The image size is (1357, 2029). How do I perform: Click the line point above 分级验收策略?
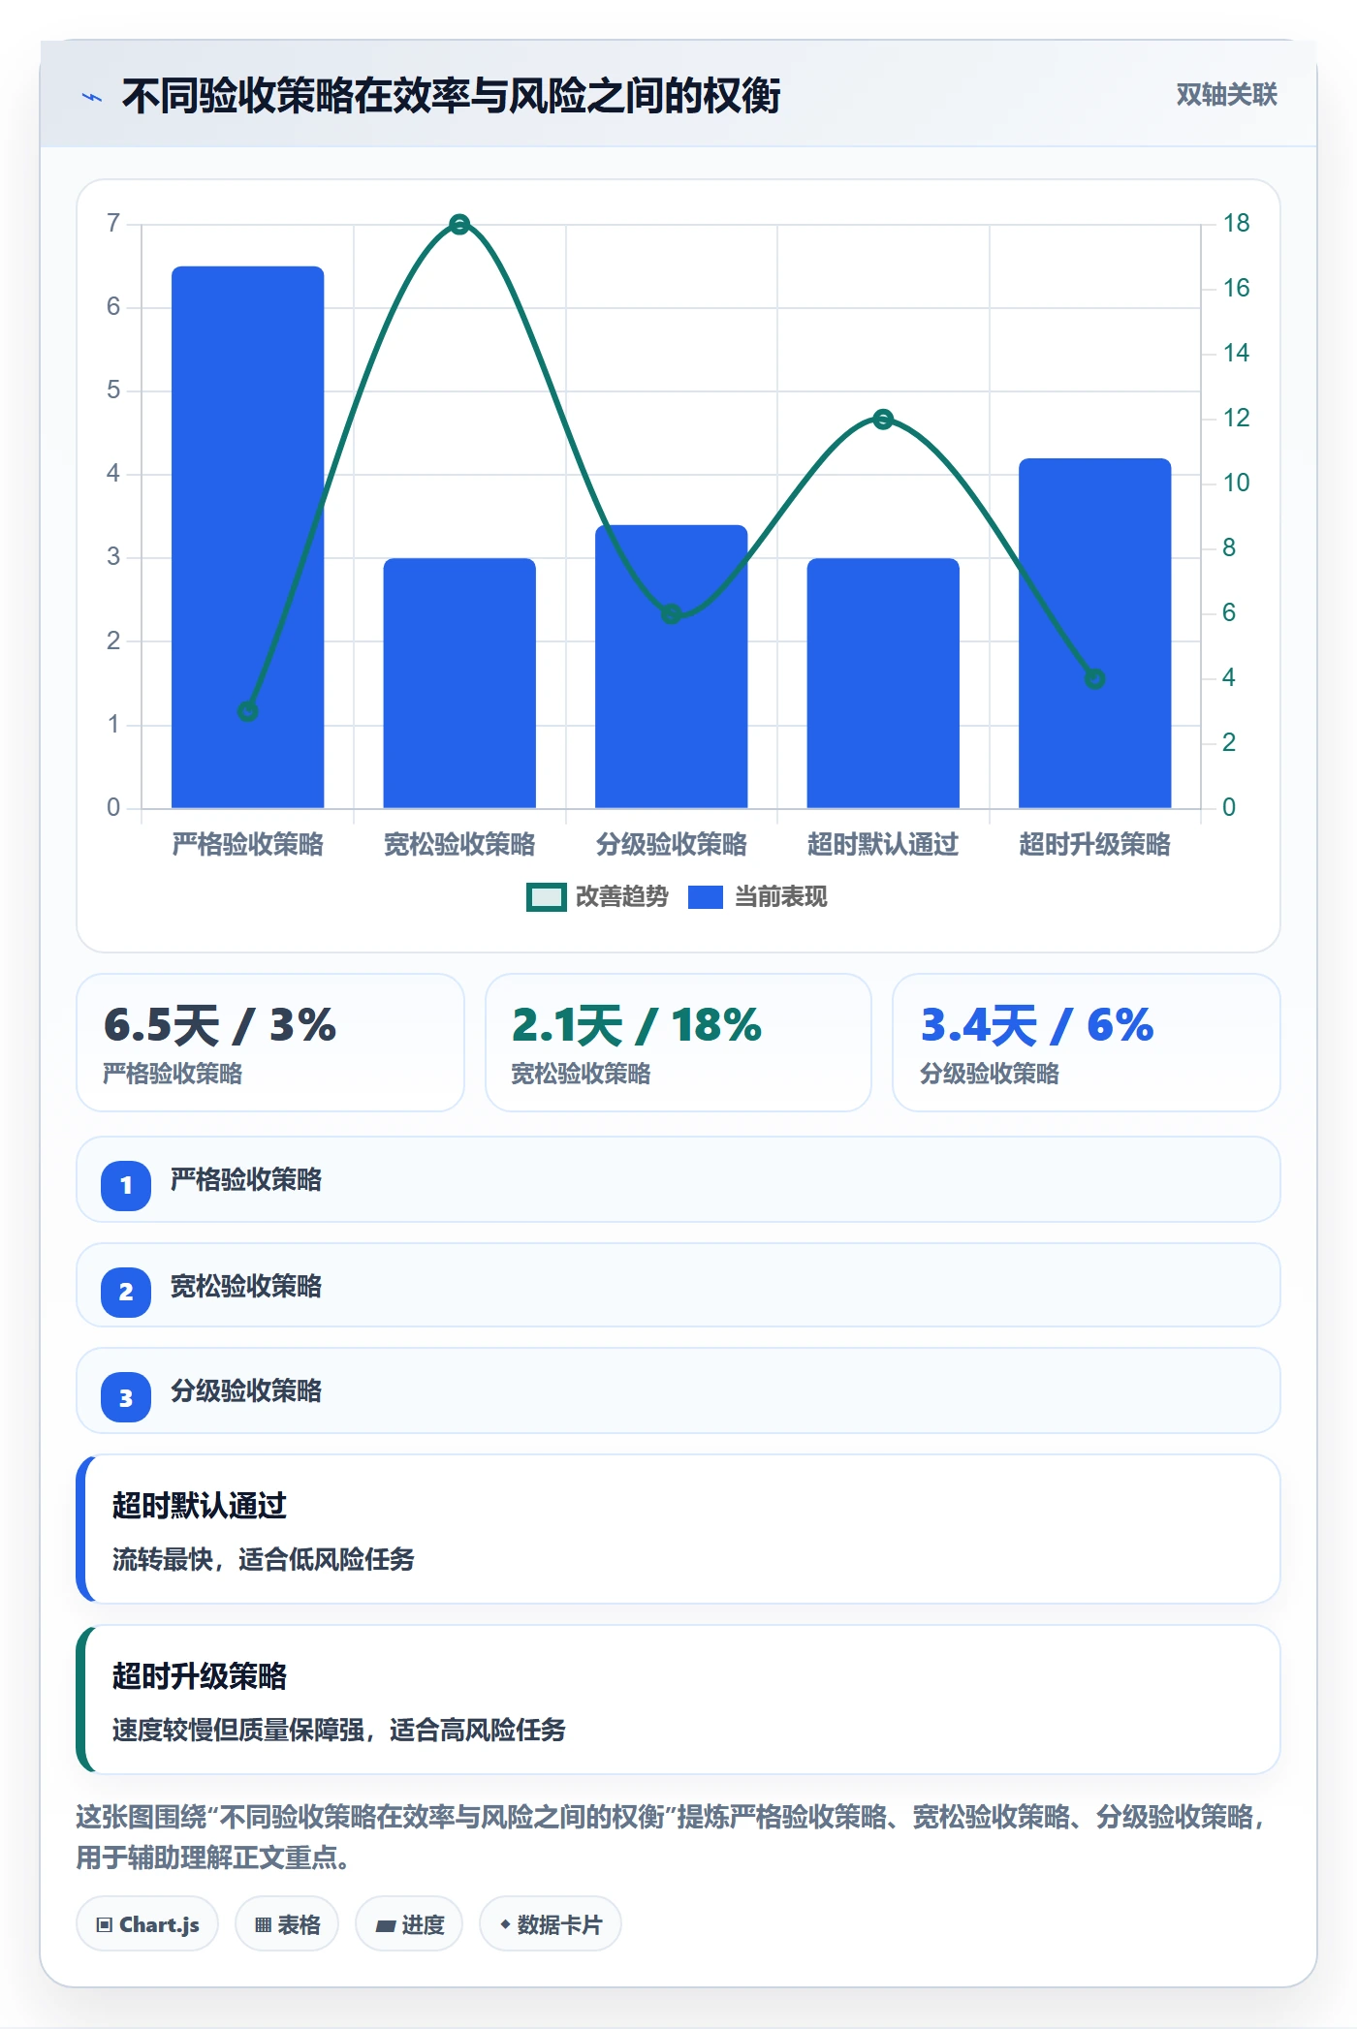point(672,614)
